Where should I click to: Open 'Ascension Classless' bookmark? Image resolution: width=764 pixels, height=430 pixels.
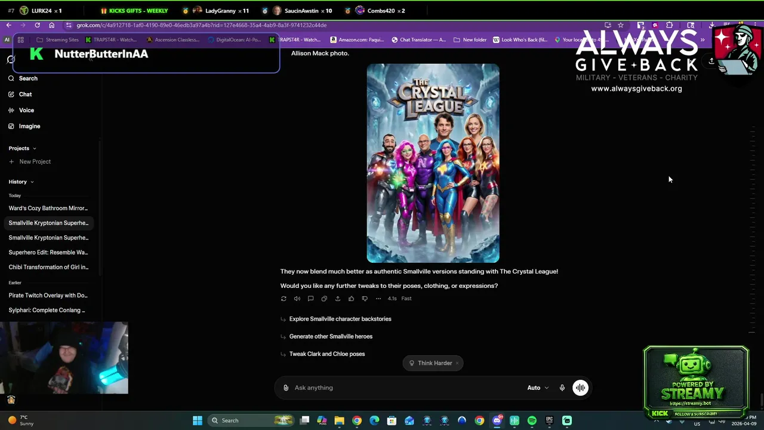tap(173, 40)
